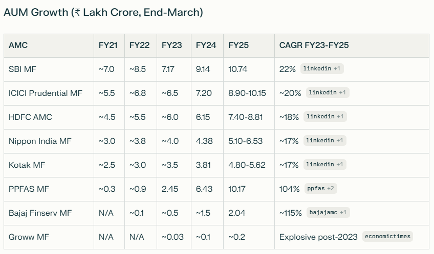Open the ppfas source citation chip
This screenshot has width=434, height=254.
320,189
